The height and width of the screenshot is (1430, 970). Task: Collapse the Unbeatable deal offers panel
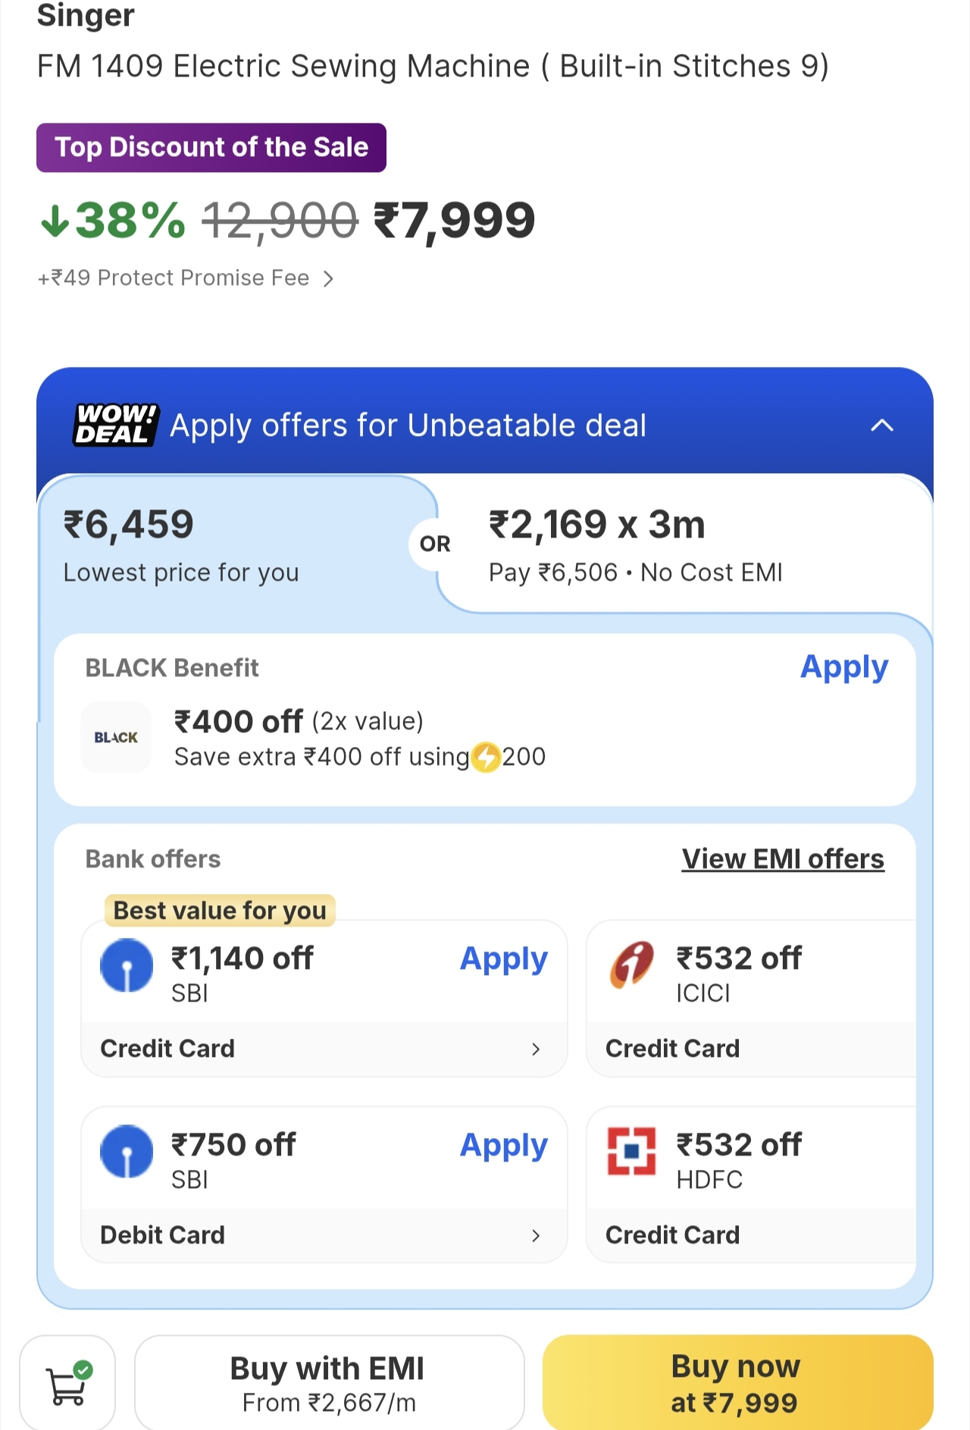881,425
